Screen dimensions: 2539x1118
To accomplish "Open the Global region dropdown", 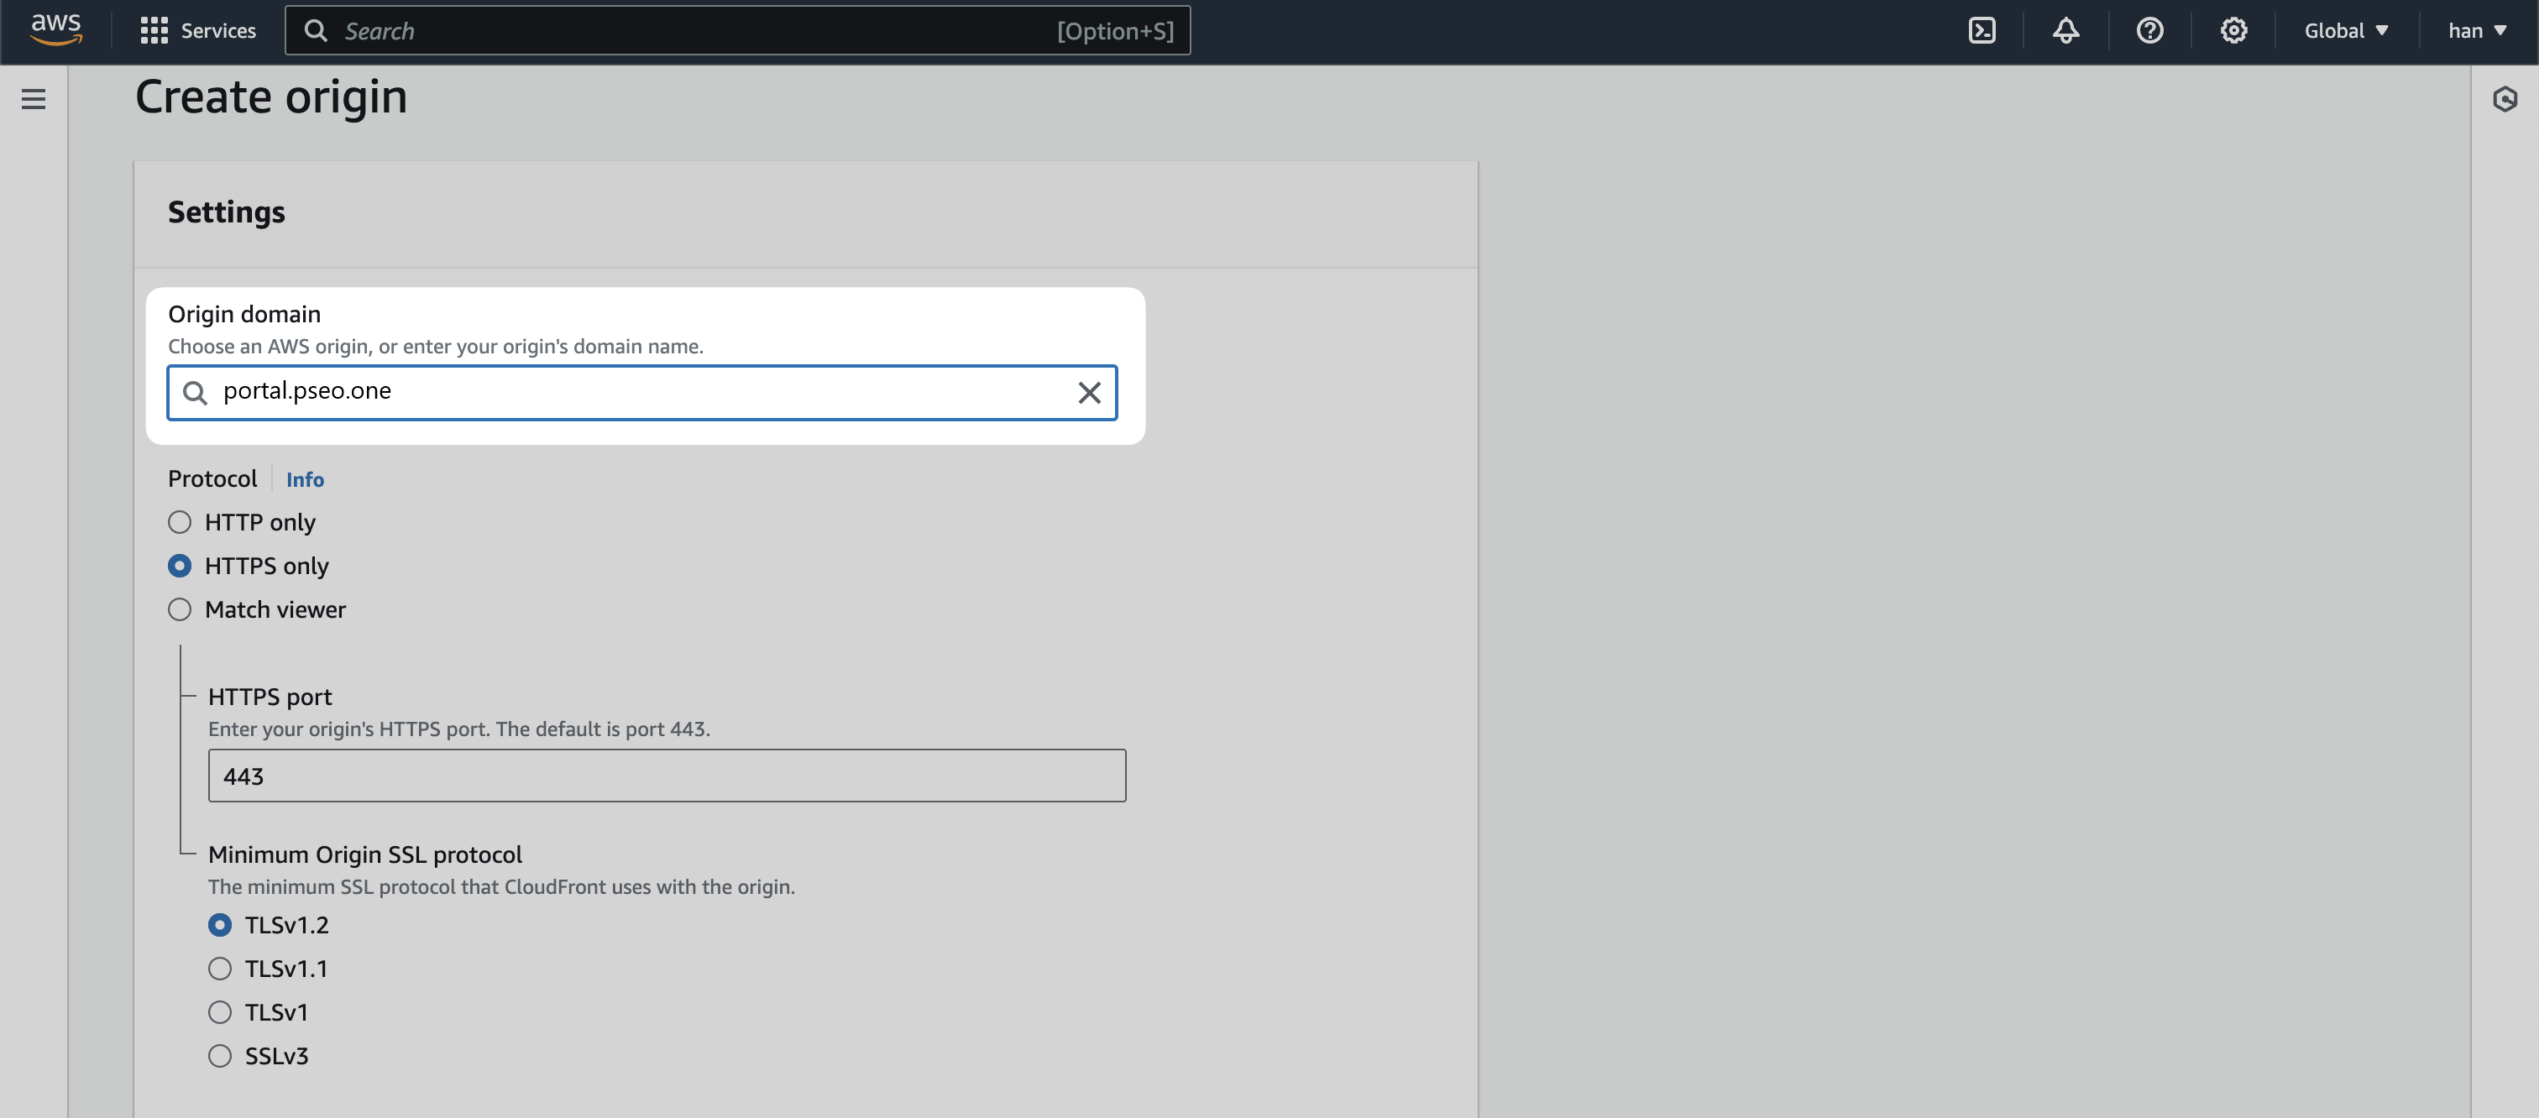I will pyautogui.click(x=2345, y=30).
